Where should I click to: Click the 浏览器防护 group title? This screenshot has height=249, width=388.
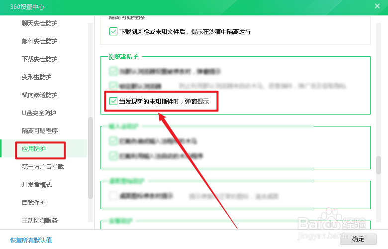pyautogui.click(x=124, y=56)
